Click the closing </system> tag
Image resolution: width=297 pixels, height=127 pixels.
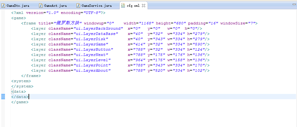[22, 86]
